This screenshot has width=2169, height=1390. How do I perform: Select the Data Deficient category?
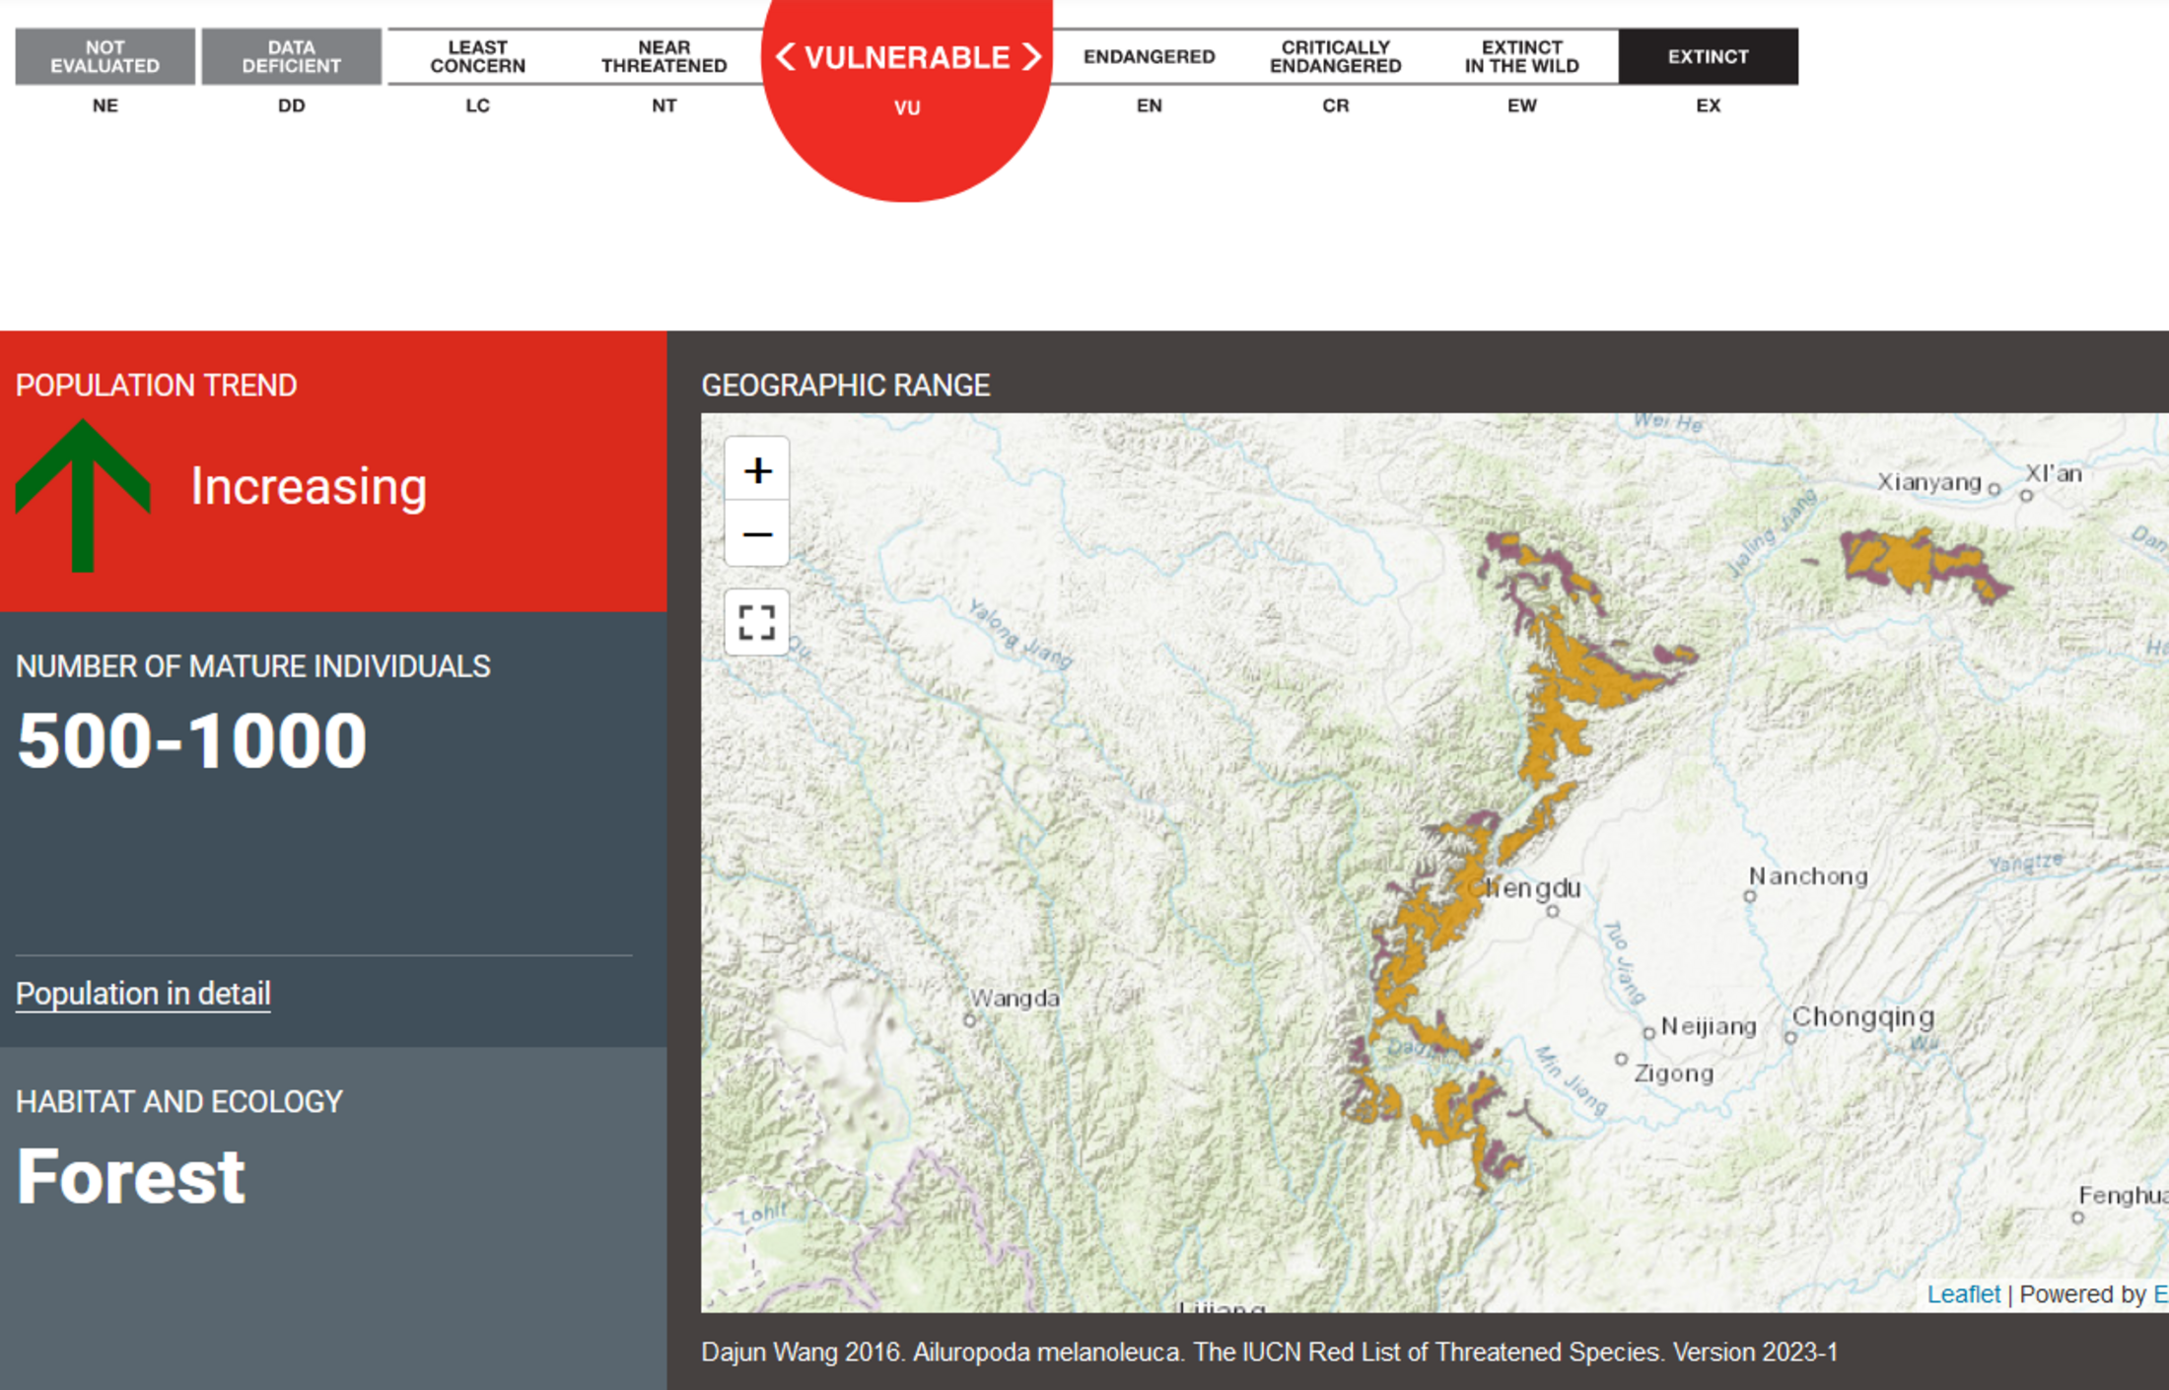click(x=291, y=56)
